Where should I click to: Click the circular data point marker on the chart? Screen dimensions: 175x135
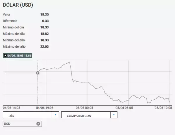click(x=38, y=73)
